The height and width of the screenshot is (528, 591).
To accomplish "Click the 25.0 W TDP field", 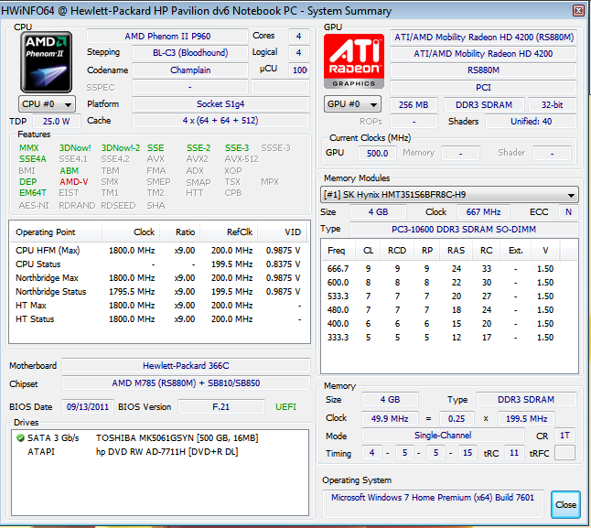I will pyautogui.click(x=57, y=122).
